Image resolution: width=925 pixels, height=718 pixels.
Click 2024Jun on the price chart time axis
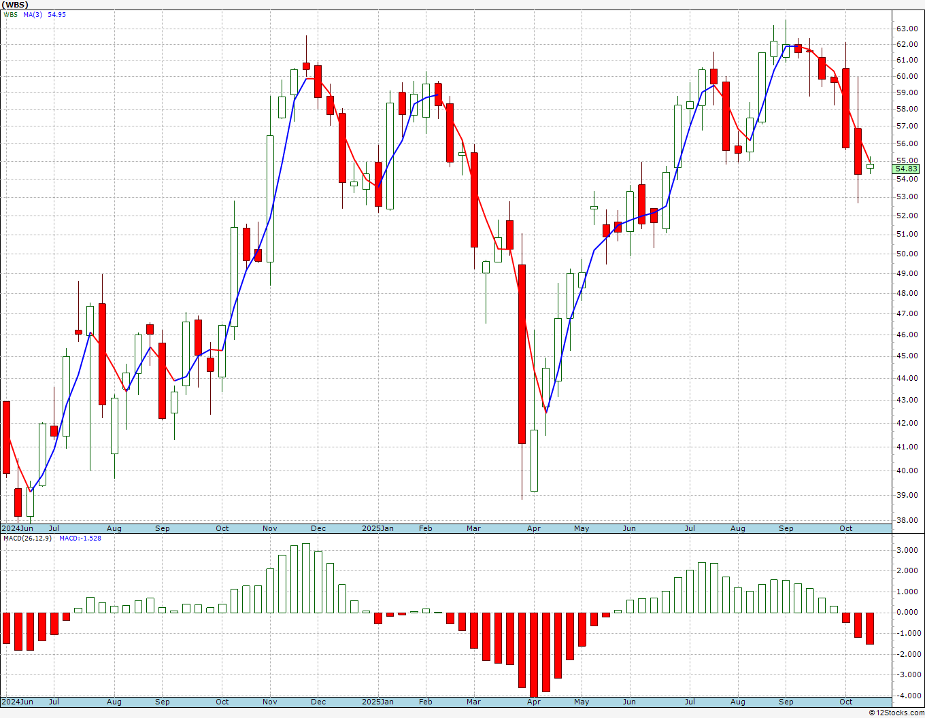tap(17, 528)
